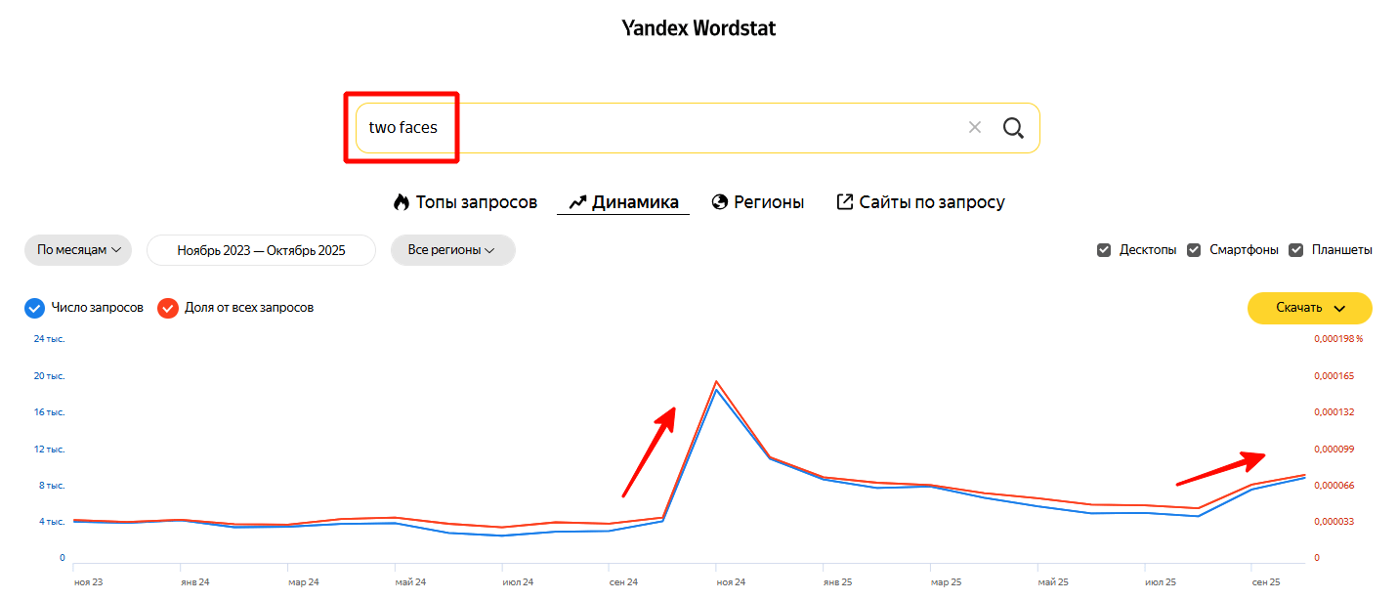Toggle the Планшеты checkbox
Image resolution: width=1397 pixels, height=600 pixels.
point(1296,250)
